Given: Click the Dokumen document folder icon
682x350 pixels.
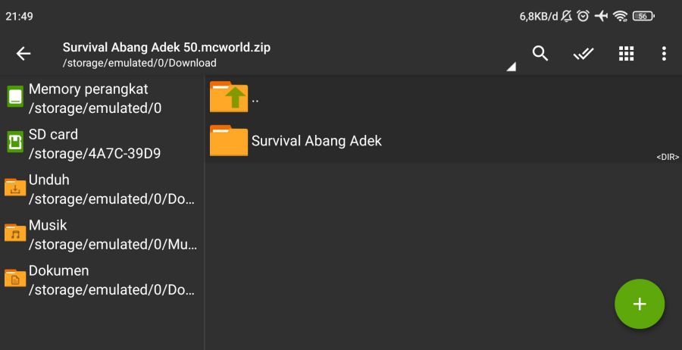Looking at the screenshot, I should click(x=15, y=278).
